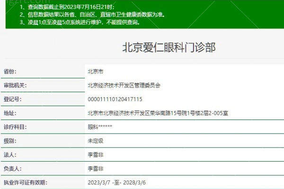Click the 未定级 value
Viewport: 284px width, 189px height.
click(x=96, y=141)
